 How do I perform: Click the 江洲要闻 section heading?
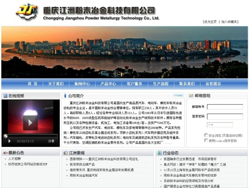76,153
